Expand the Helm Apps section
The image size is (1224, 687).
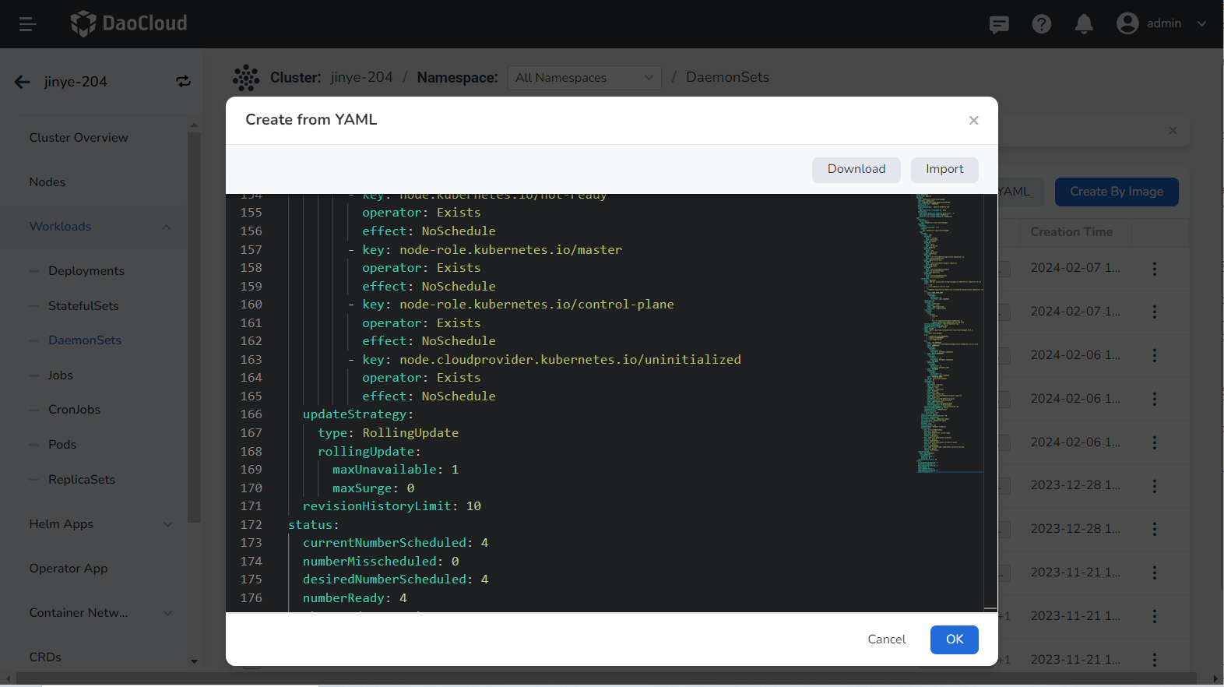point(167,524)
